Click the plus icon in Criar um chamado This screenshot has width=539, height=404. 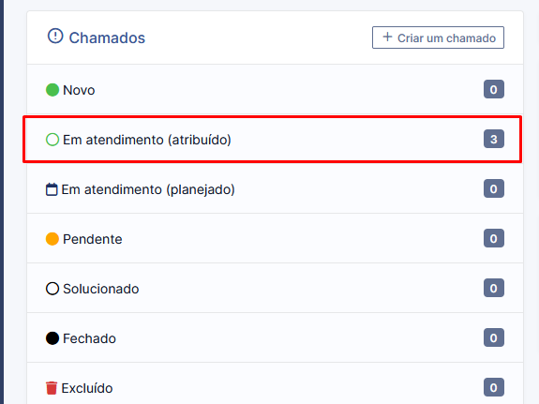387,37
